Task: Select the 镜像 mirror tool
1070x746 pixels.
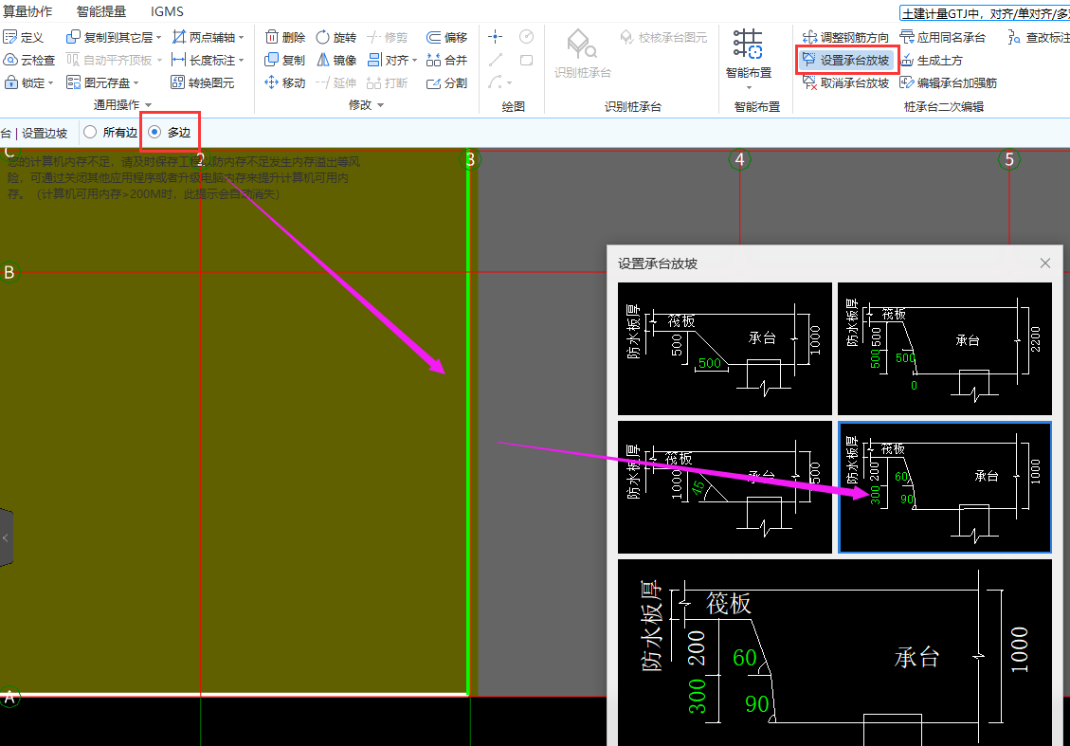Action: [336, 60]
